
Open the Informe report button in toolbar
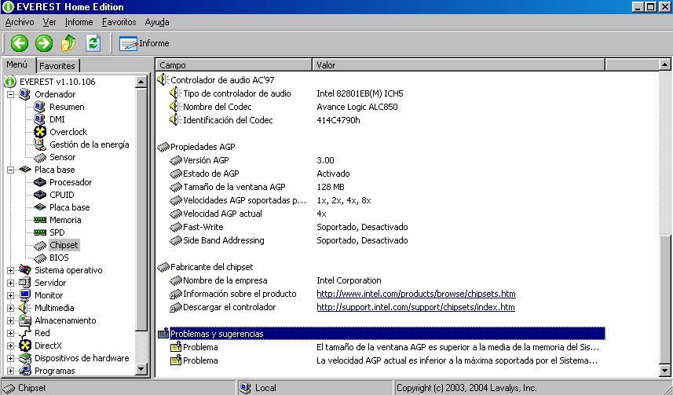[144, 43]
